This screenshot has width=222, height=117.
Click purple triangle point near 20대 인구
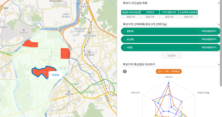153,100
